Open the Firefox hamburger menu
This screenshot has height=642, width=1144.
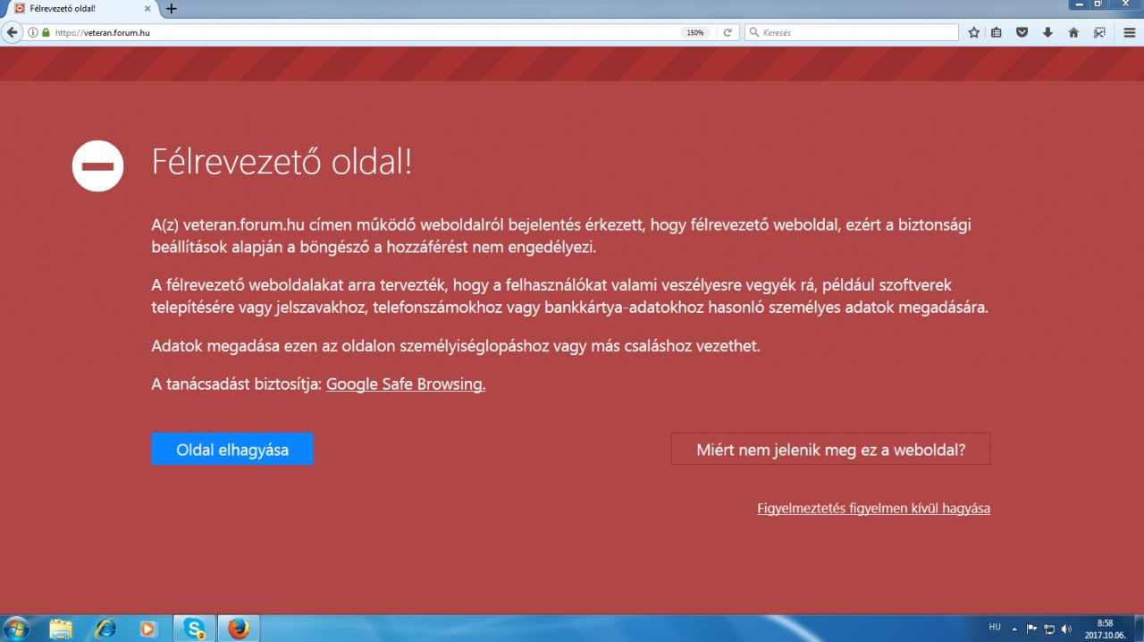pos(1130,32)
